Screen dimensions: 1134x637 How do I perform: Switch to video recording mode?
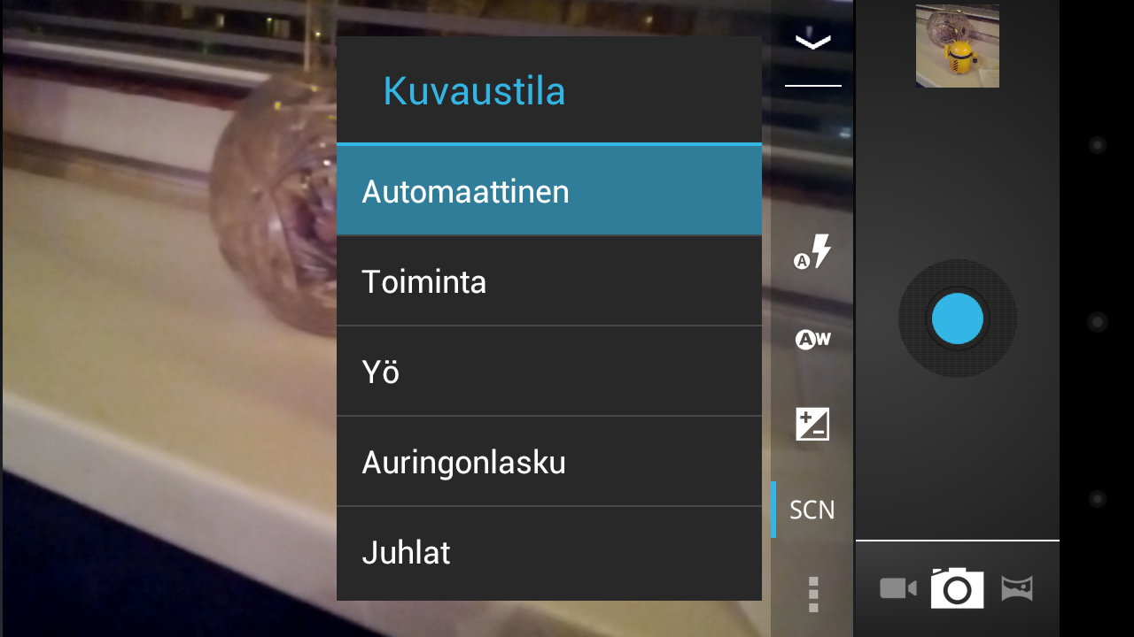[898, 588]
